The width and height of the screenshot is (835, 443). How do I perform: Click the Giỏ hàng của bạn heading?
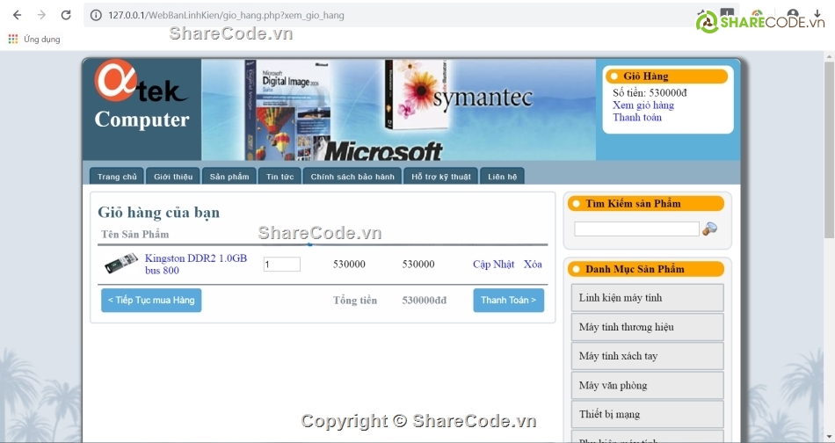(x=159, y=212)
